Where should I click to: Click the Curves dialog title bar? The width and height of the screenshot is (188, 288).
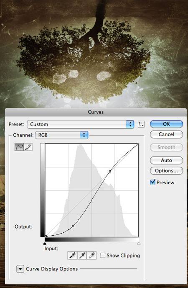[96, 112]
